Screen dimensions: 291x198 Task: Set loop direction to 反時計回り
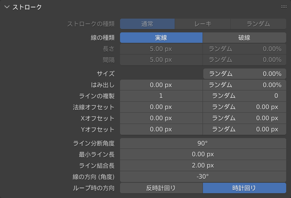161,188
